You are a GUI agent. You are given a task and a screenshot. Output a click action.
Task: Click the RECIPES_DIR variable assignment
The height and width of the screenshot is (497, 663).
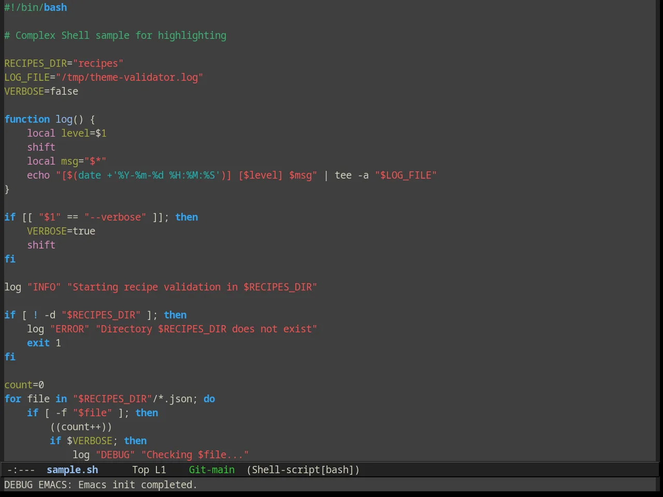(x=64, y=63)
